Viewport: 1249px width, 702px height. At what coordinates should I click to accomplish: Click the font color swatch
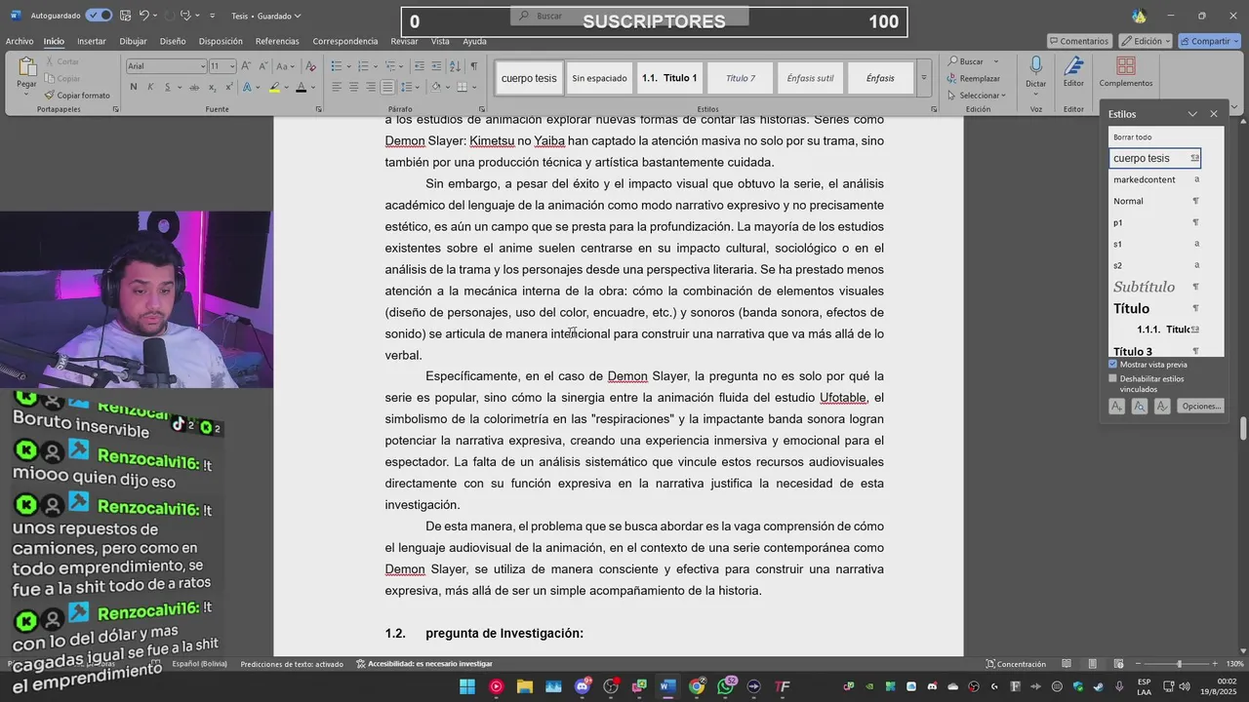300,87
